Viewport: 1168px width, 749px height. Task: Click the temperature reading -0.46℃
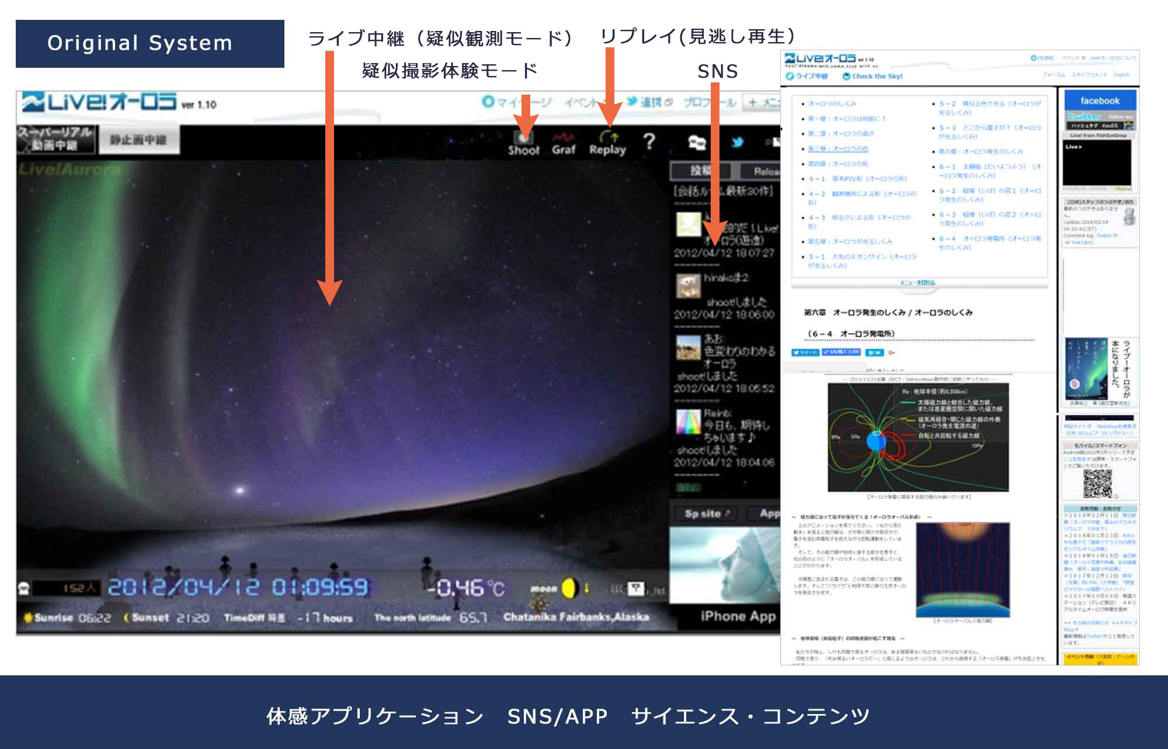[464, 588]
